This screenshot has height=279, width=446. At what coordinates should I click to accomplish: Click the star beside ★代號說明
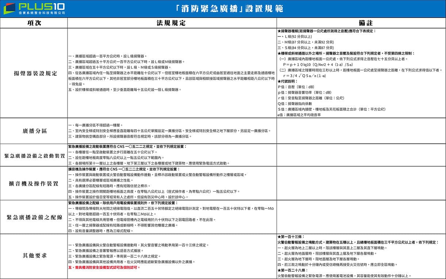click(278, 81)
